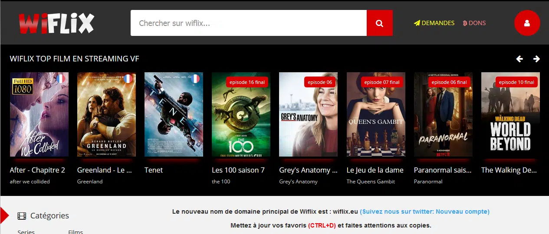Focus the Chercher sur wiflix search field
The image size is (549, 234).
249,23
